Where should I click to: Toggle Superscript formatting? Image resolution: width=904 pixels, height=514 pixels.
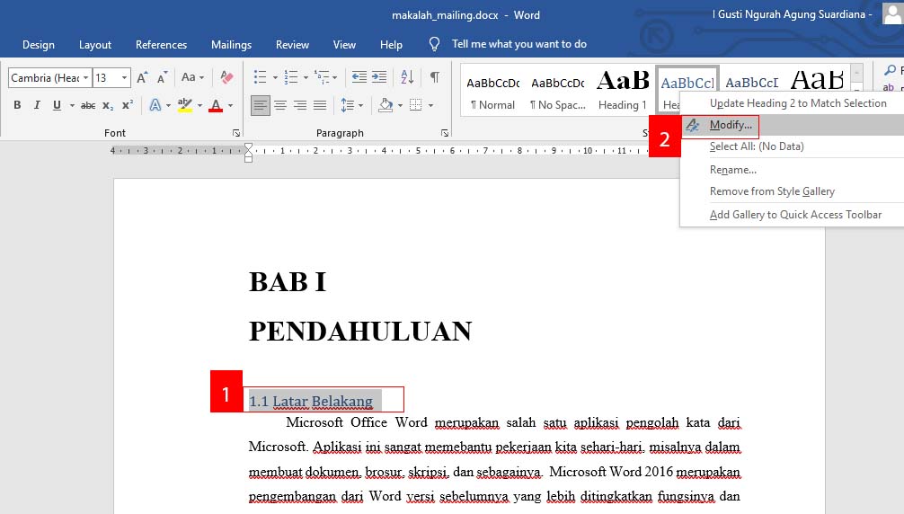coord(128,105)
